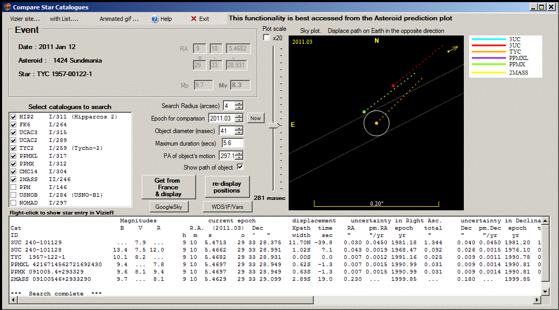Toggle the x20 plot scale checkbox
This screenshot has width=559, height=310.
266,38
